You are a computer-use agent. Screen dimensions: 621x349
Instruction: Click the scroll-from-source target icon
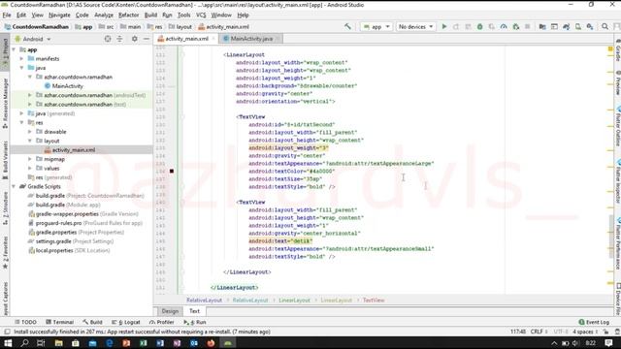[108, 39]
